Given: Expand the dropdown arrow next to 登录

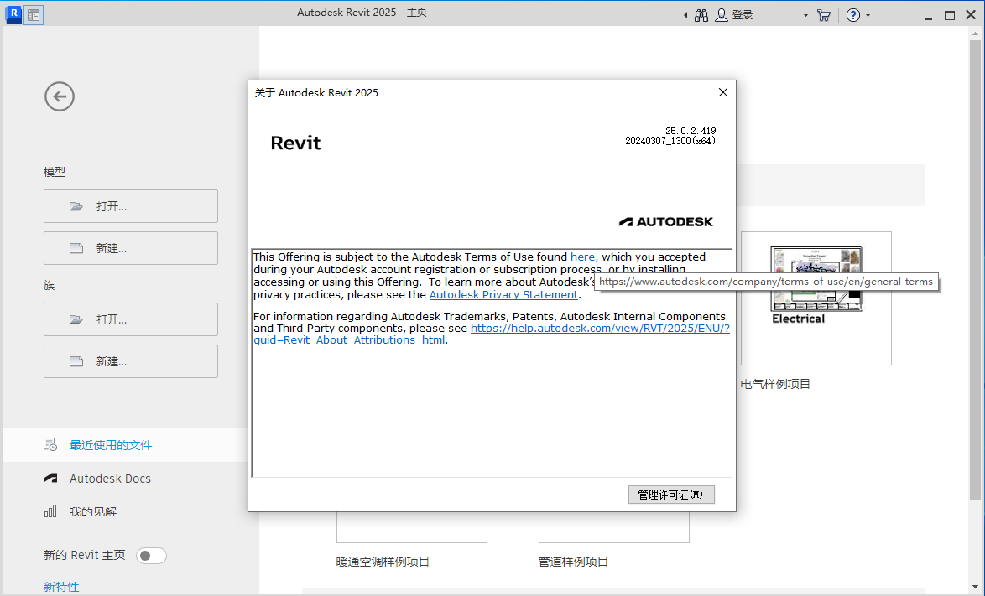Looking at the screenshot, I should click(805, 15).
